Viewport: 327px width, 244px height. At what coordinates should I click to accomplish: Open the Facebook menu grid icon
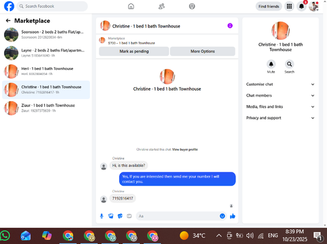(289, 7)
